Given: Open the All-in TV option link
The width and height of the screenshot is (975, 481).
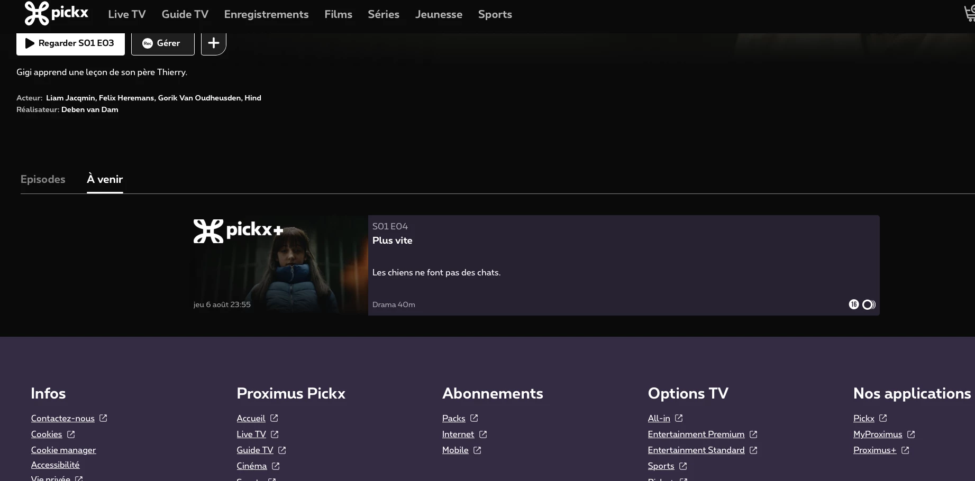Looking at the screenshot, I should point(659,418).
